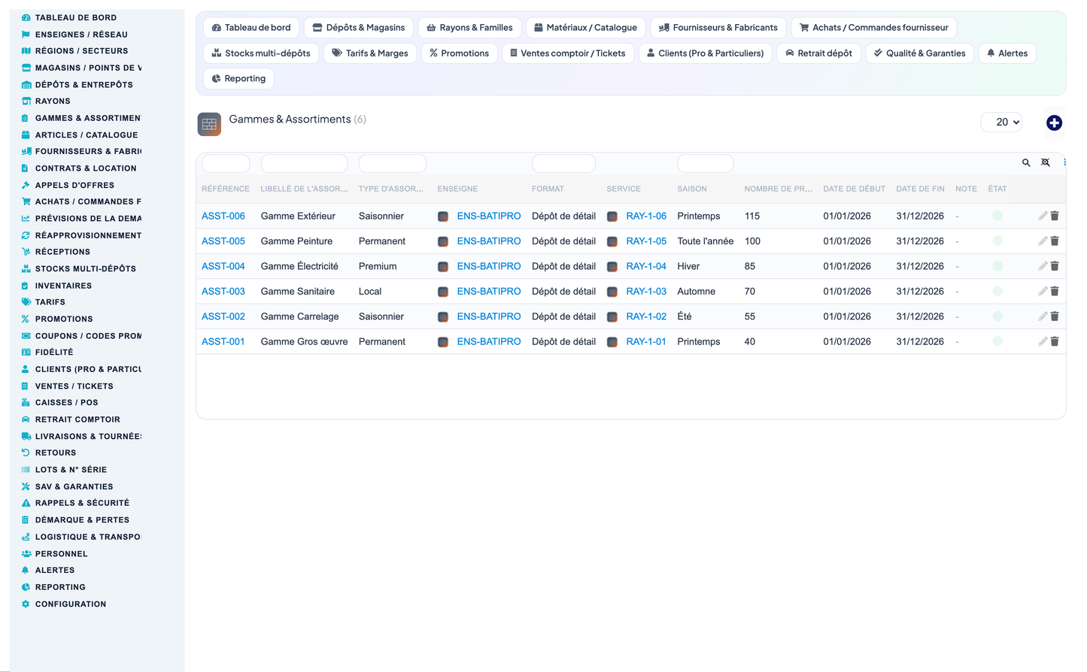
Task: Sort by the Date de début column header
Action: point(854,189)
